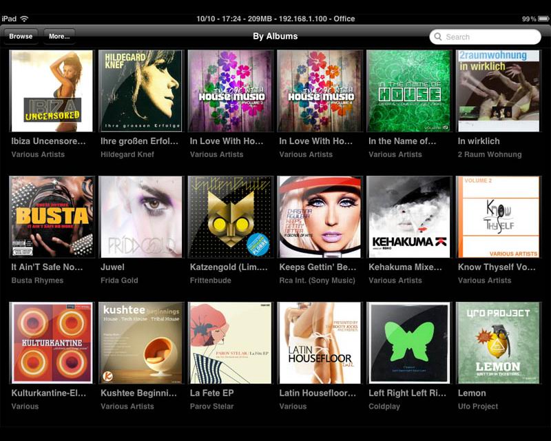This screenshot has height=441, width=551.
Task: Open the green butterfly Coldplay cover
Action: (409, 343)
